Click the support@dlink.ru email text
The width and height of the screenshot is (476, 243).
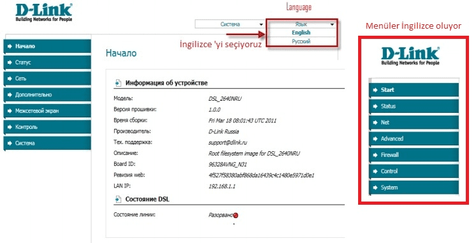click(227, 142)
